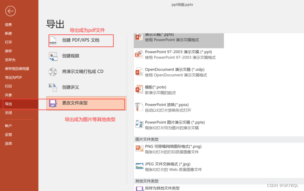Image resolution: width=304 pixels, height=191 pixels.
Task: Open the 共享 sidebar entry
Action: tap(8, 95)
